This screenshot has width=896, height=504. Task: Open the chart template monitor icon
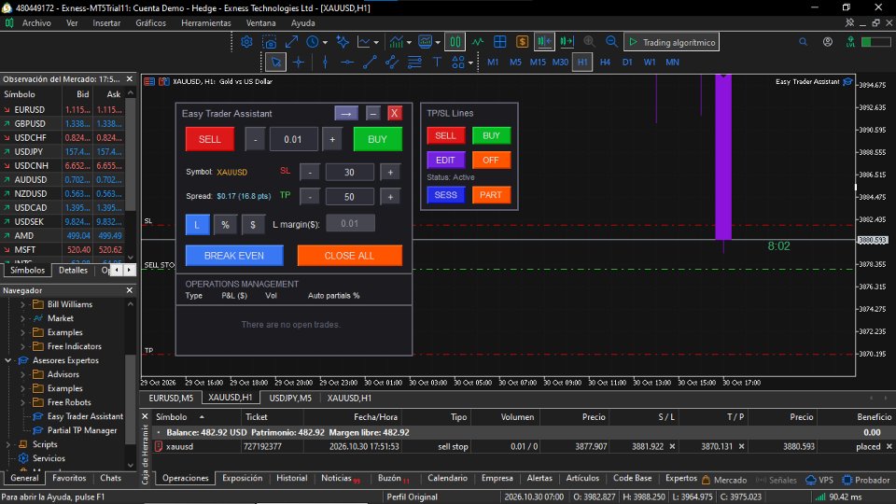coord(426,42)
